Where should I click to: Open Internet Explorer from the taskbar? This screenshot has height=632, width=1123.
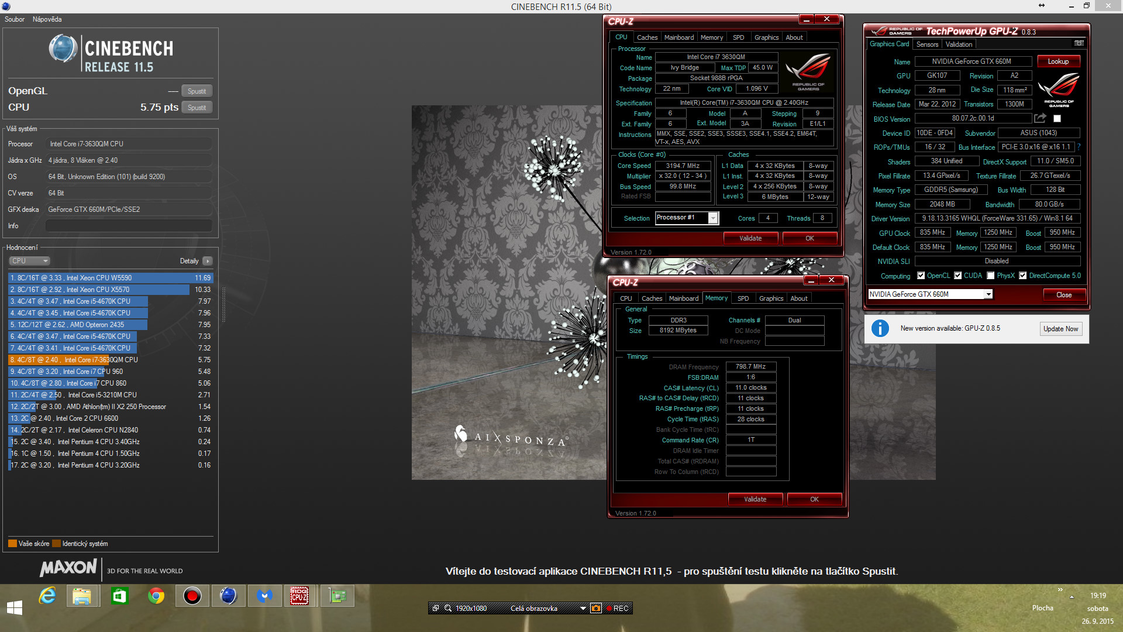tap(47, 596)
